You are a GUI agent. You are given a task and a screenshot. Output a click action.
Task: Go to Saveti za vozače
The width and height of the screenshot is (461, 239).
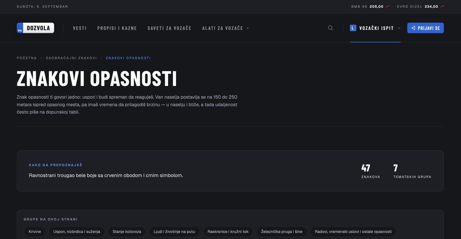169,28
